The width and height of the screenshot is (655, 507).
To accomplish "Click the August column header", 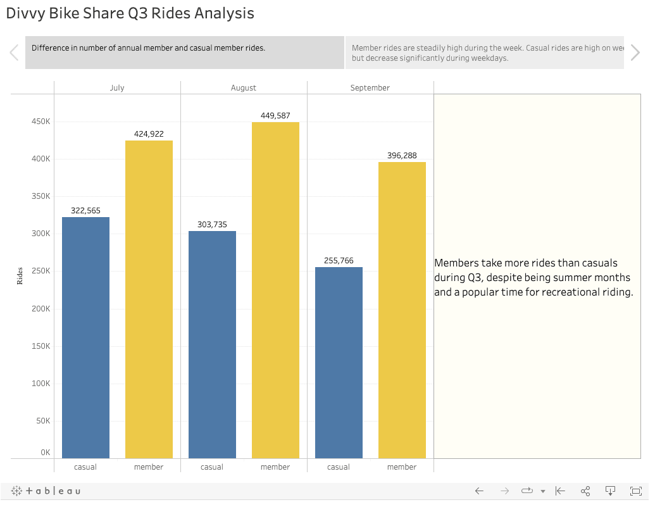I will click(x=244, y=88).
